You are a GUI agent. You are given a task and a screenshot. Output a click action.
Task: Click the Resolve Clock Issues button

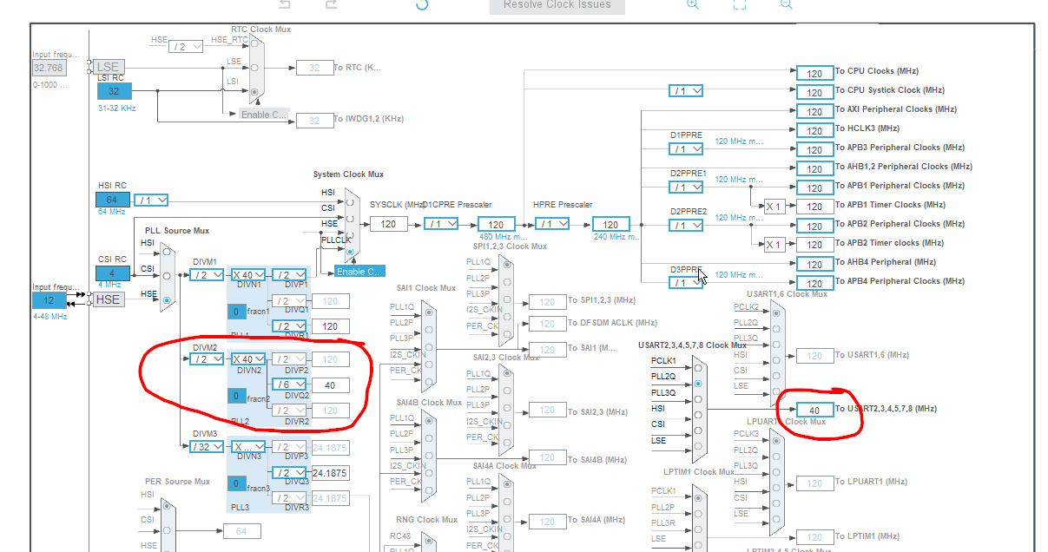(x=557, y=5)
